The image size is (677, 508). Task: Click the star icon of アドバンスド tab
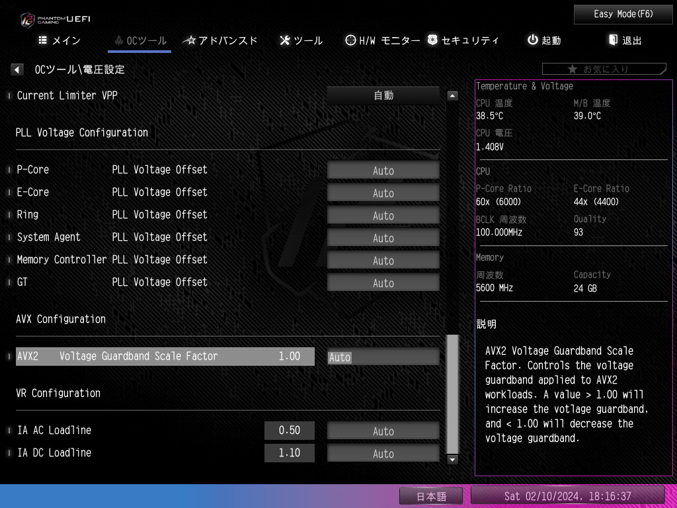[189, 40]
